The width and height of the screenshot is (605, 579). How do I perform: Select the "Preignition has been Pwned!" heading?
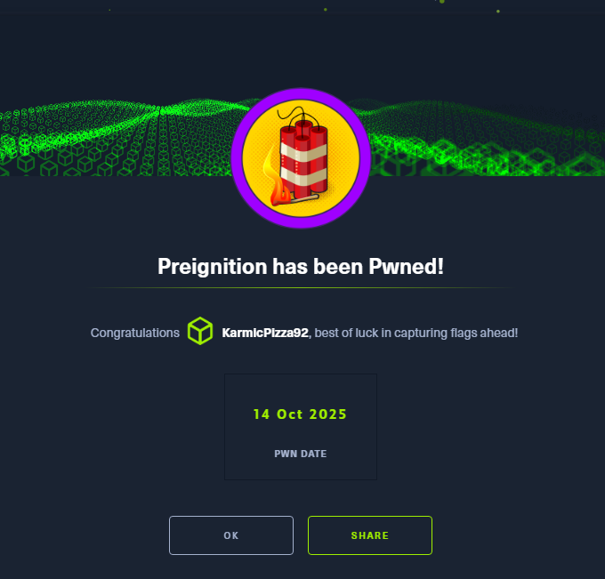click(301, 266)
